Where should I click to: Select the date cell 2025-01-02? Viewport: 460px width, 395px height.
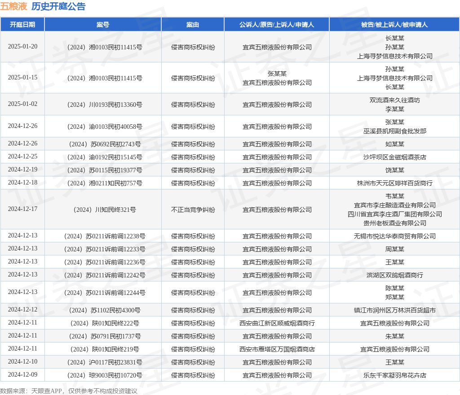coord(22,104)
